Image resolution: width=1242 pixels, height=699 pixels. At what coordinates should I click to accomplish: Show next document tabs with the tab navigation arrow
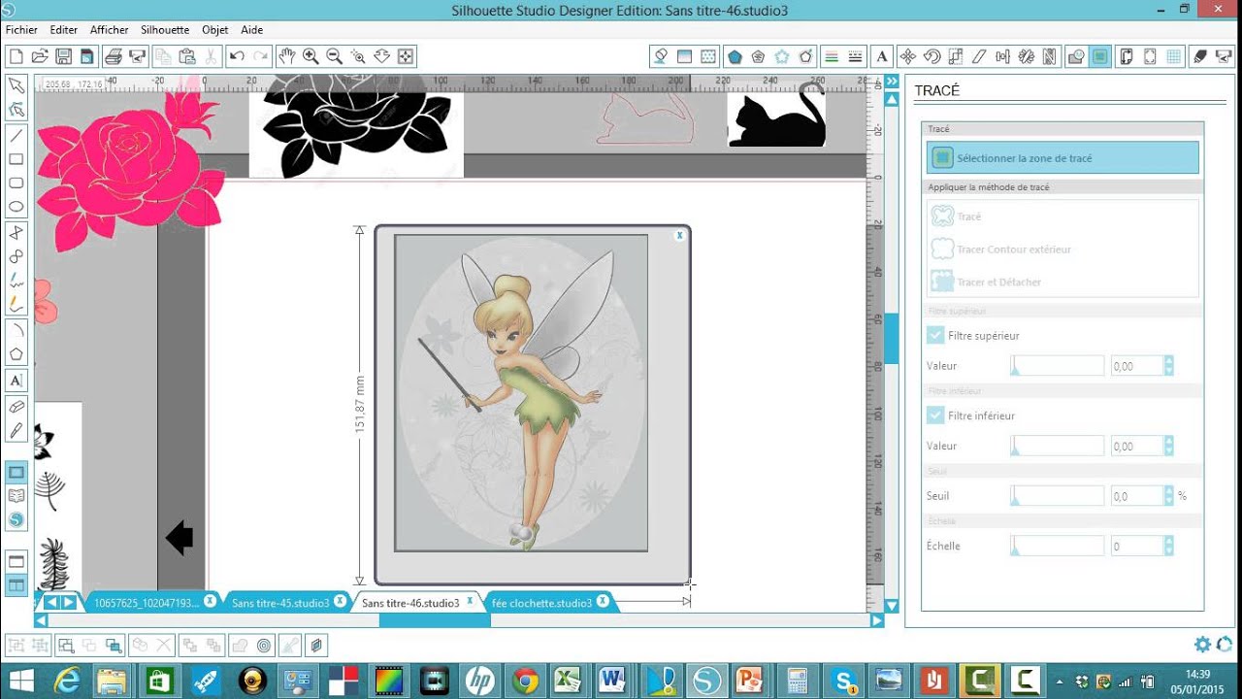69,603
